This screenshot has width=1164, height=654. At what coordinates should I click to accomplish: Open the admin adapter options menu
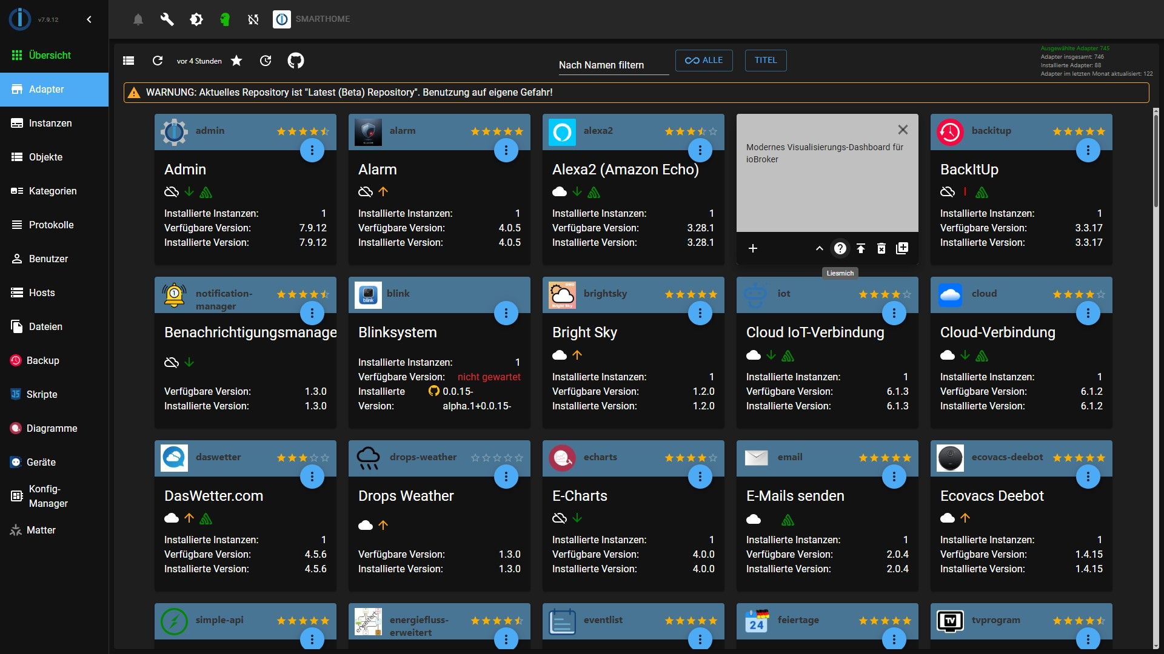coord(312,150)
